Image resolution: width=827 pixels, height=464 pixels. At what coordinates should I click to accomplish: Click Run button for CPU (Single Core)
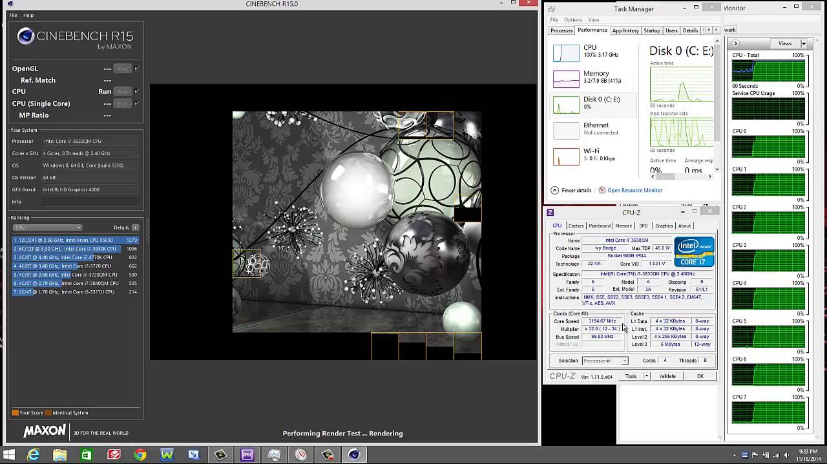[122, 103]
